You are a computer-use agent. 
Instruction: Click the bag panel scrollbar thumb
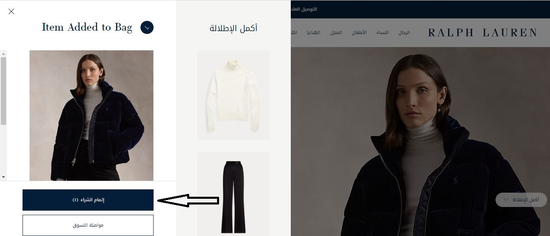tap(3, 91)
